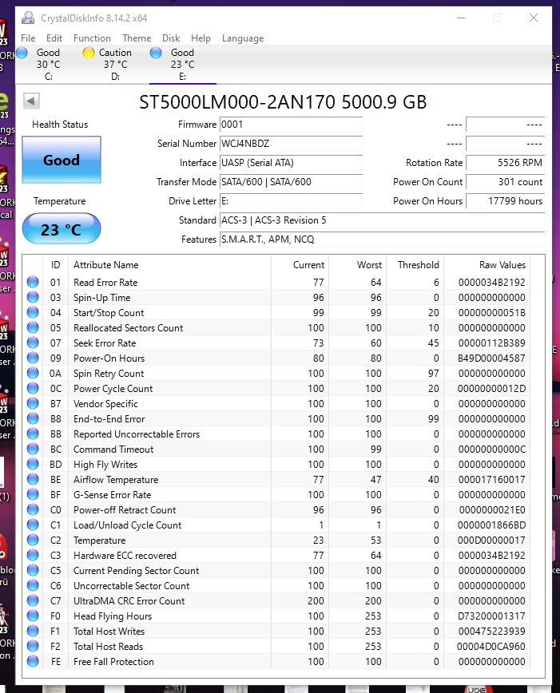
Task: Click status orb of Load/Unload Cycle Count row
Action: (33, 525)
